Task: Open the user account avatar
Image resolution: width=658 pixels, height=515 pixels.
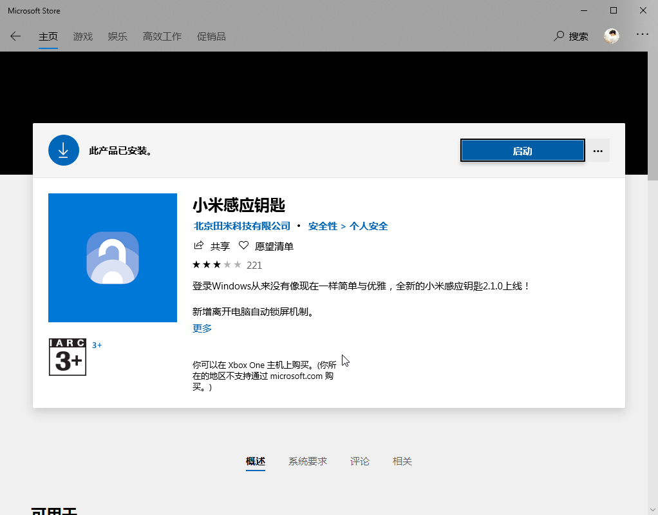Action: pyautogui.click(x=612, y=37)
